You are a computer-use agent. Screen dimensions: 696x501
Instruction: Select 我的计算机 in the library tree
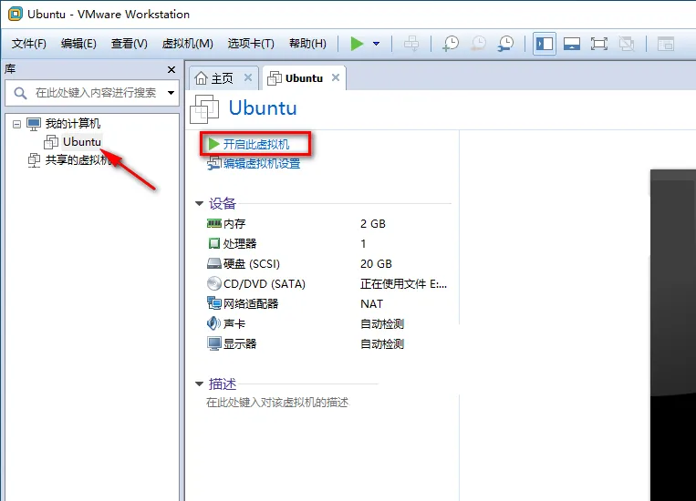[73, 124]
